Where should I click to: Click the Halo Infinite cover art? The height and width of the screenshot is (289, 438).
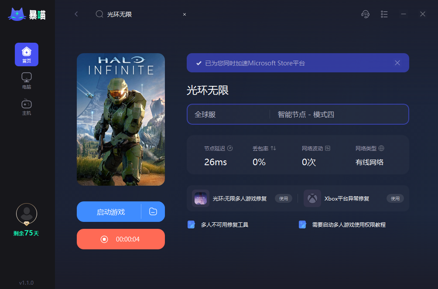[121, 119]
